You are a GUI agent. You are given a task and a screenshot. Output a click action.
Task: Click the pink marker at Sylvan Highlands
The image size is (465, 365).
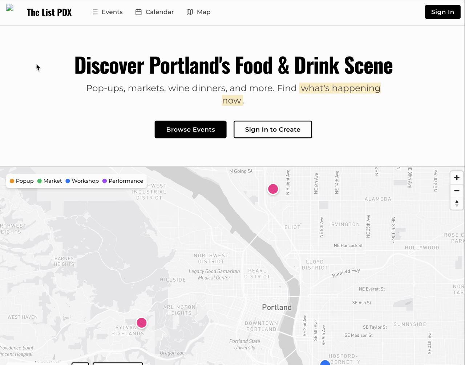[x=141, y=323]
